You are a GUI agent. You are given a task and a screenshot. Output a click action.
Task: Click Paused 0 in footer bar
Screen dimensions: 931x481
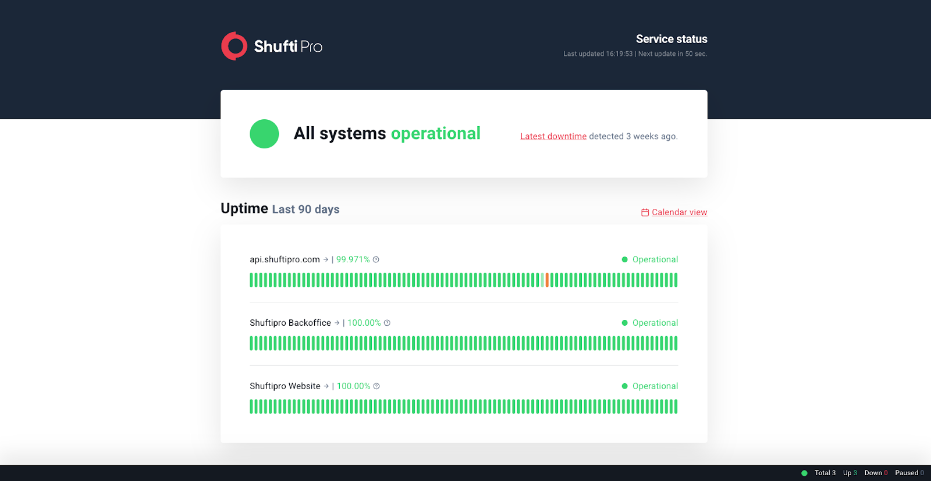(x=909, y=473)
